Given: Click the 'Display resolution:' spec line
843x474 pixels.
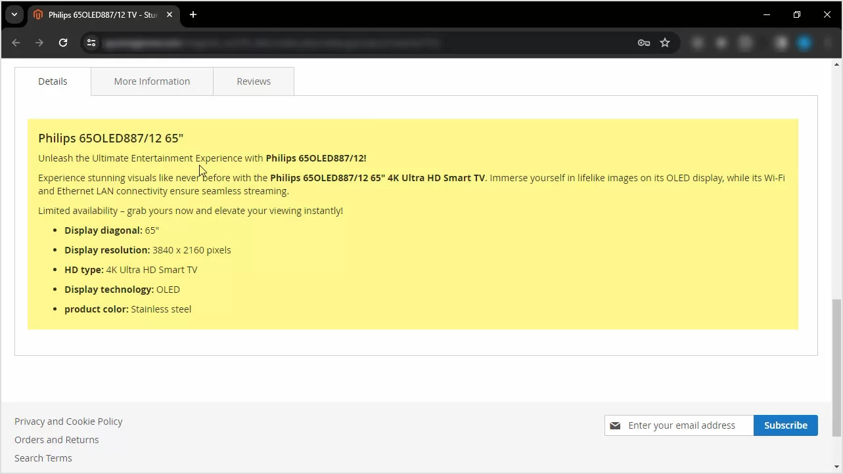Looking at the screenshot, I should pos(148,250).
